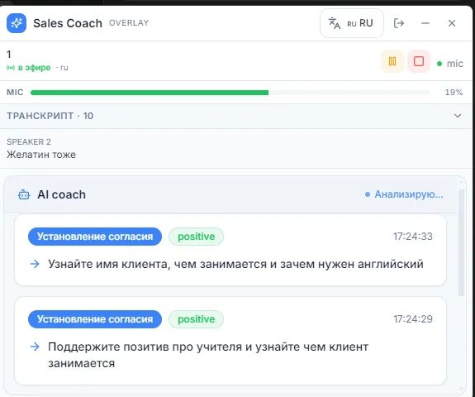Close the Sales Coach overlay window
Image resolution: width=475 pixels, height=397 pixels.
click(452, 23)
